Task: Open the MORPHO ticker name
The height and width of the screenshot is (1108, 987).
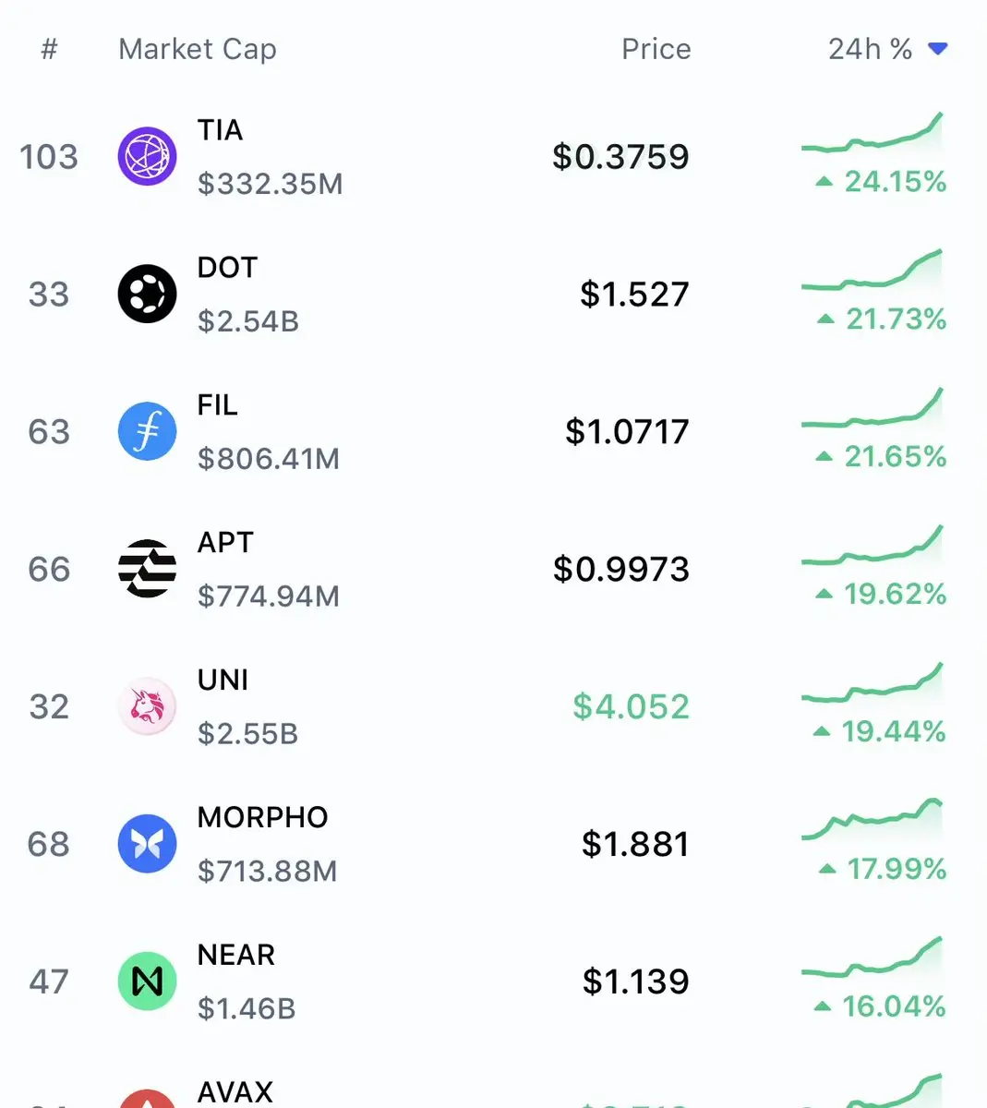Action: (263, 817)
